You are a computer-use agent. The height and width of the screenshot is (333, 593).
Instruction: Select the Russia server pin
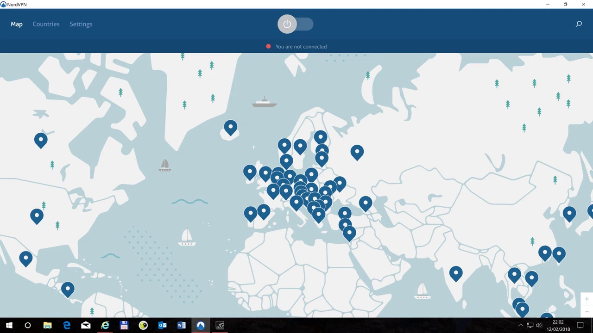tap(357, 152)
